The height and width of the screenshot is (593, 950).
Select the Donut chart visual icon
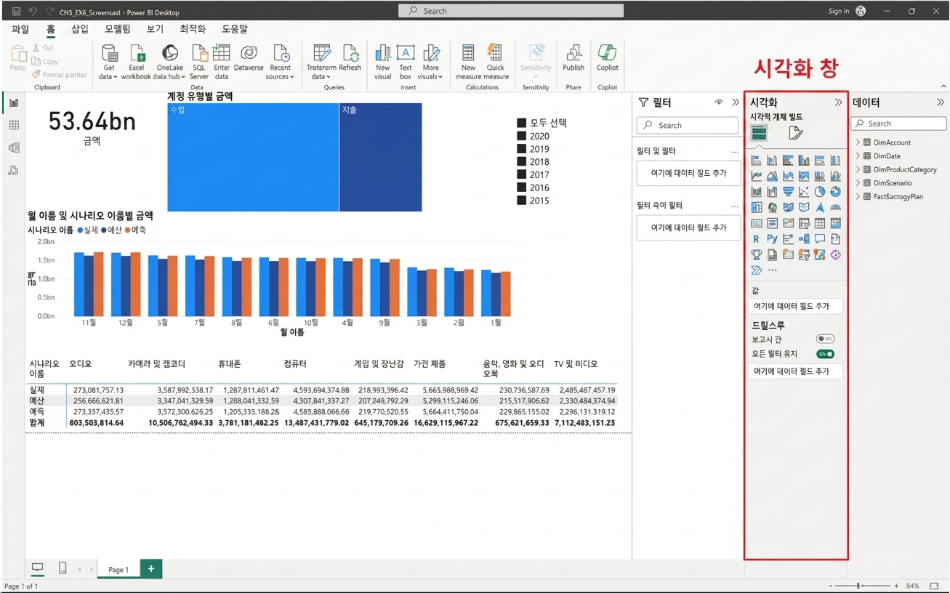[836, 192]
